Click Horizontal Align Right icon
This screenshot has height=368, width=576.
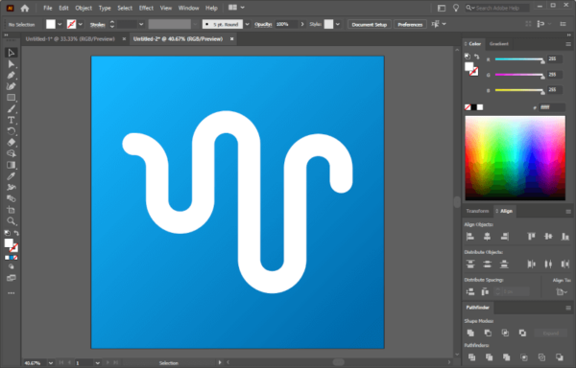tap(504, 237)
